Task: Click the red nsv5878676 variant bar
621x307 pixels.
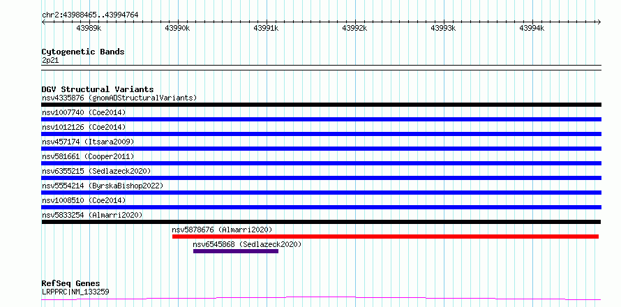Action: [x=385, y=237]
